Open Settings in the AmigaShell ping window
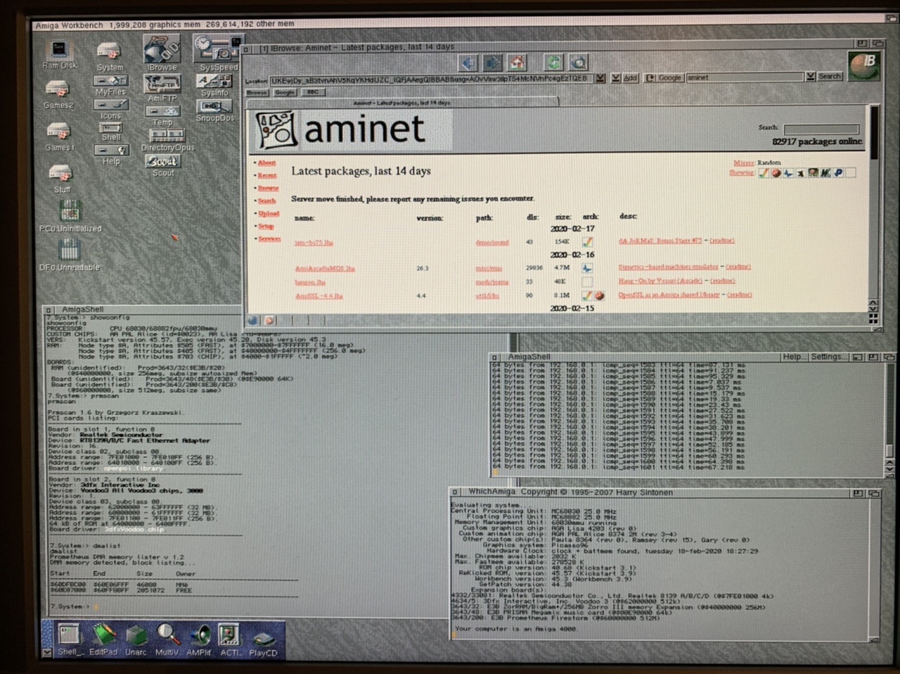The height and width of the screenshot is (674, 900). pyautogui.click(x=828, y=357)
